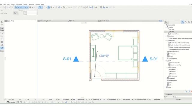The width and height of the screenshot is (192, 108).
Task: Click the Settings... button in Properties
Action: [178, 99]
